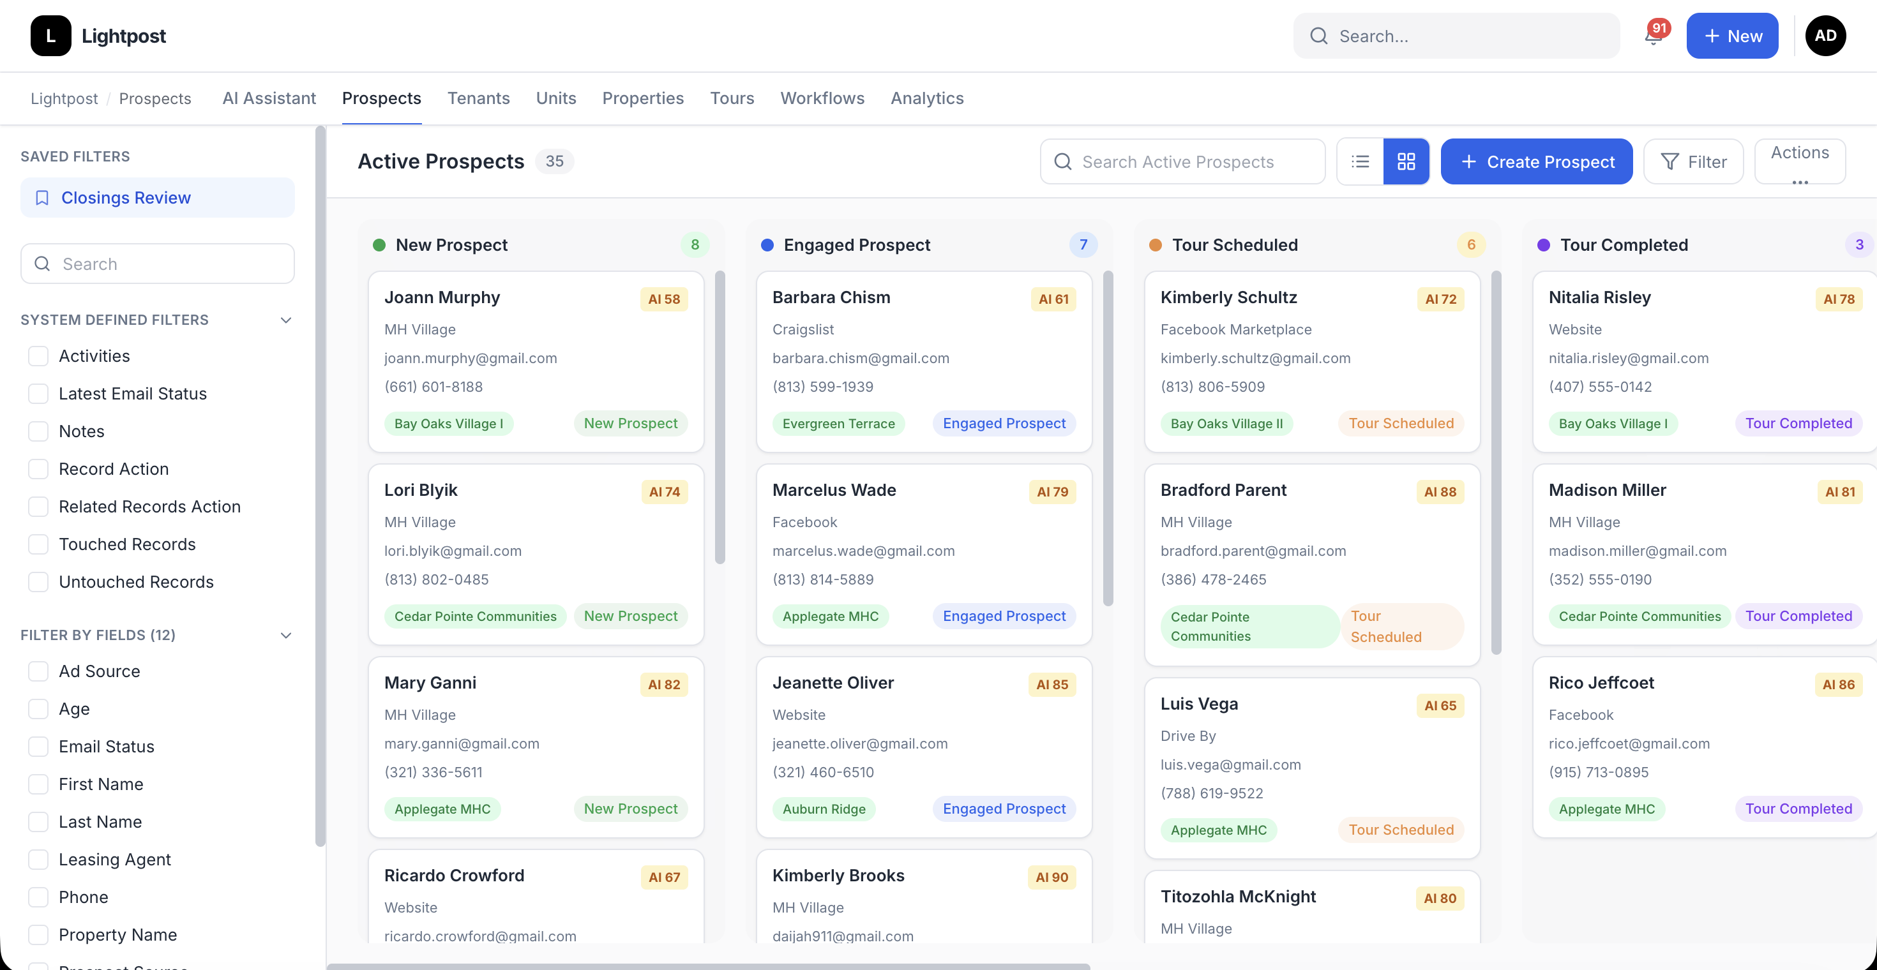Focus the Search Active Prospects field
The height and width of the screenshot is (970, 1877).
point(1182,161)
